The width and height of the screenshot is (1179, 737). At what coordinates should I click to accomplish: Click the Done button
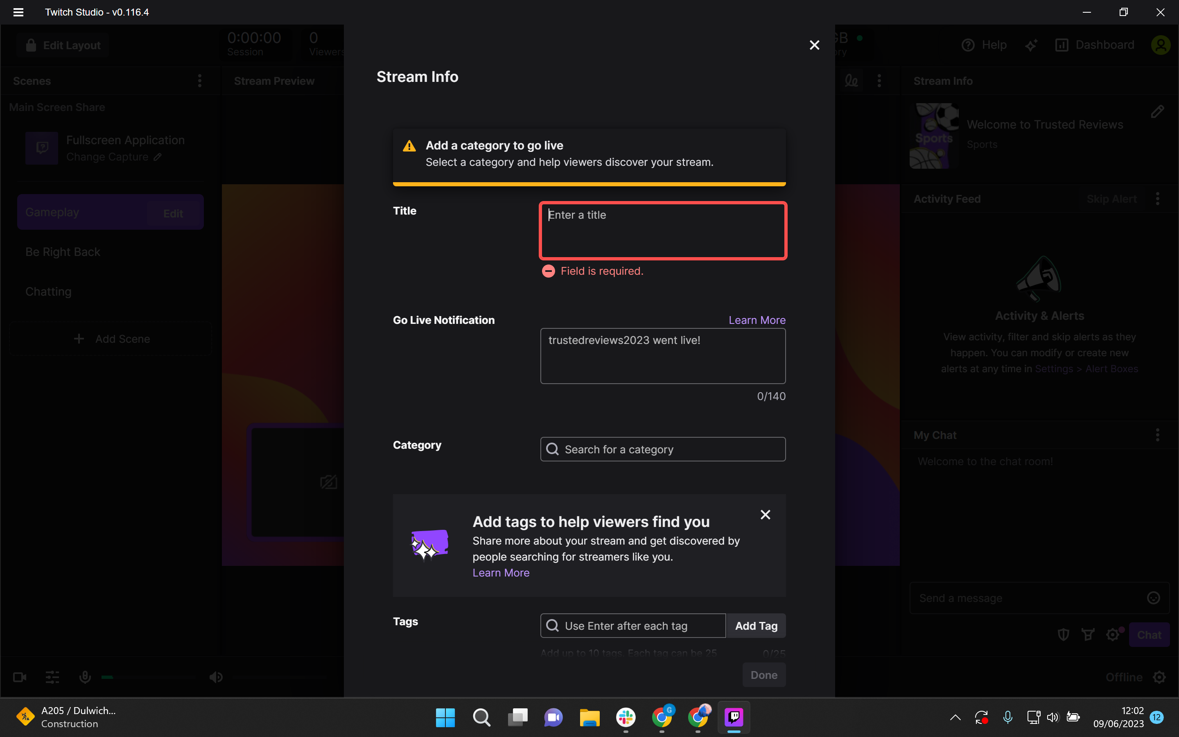pyautogui.click(x=763, y=675)
